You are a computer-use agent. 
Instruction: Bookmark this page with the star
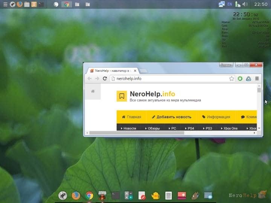tap(231, 79)
